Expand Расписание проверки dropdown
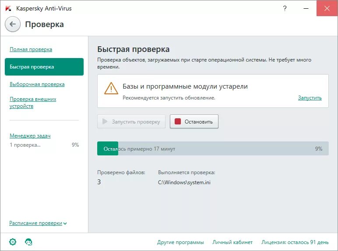Image resolution: width=338 pixels, height=251 pixels. point(38,223)
